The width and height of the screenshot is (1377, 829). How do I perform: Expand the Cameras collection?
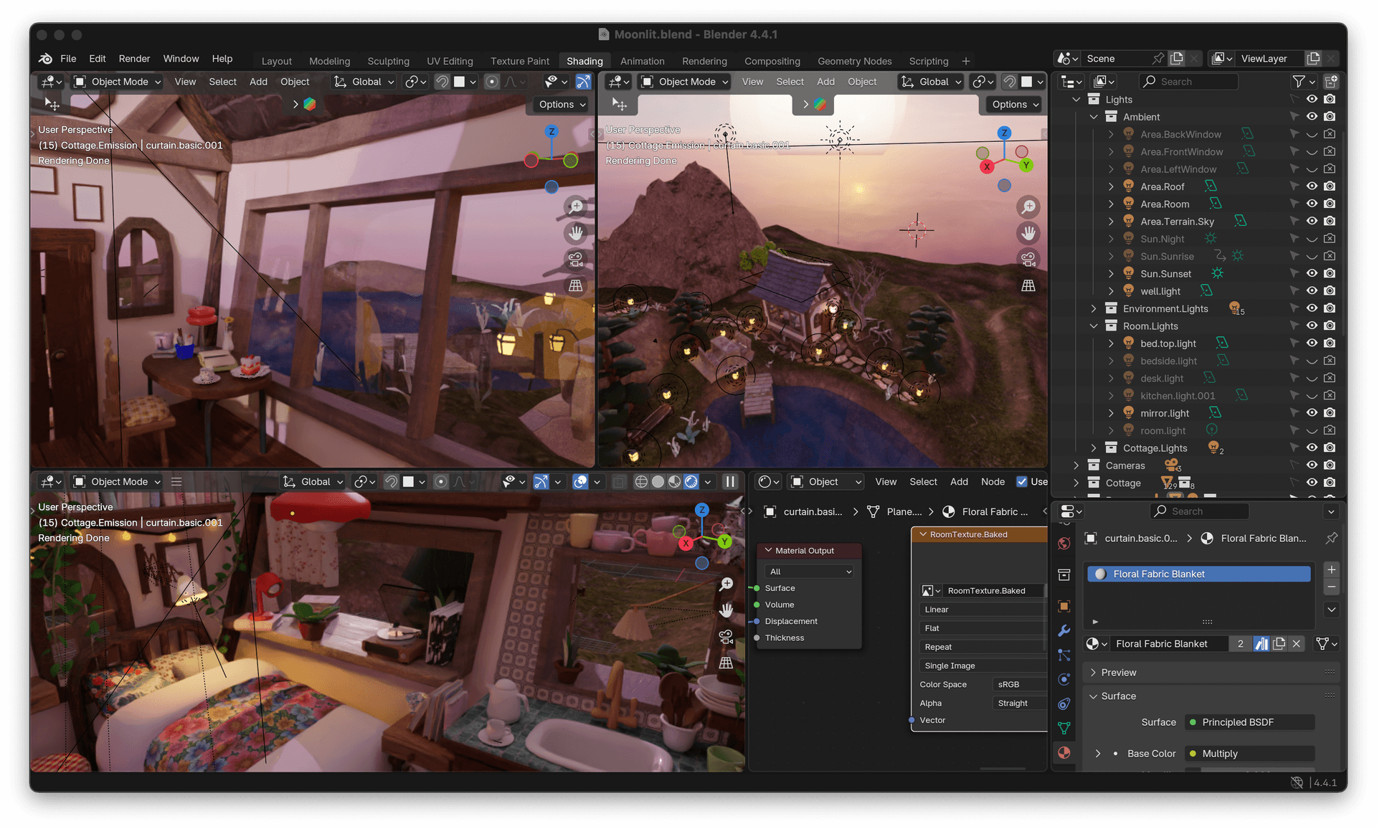pos(1076,465)
